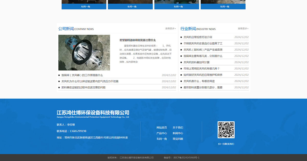Click the QR code image in footer

(x=226, y=130)
